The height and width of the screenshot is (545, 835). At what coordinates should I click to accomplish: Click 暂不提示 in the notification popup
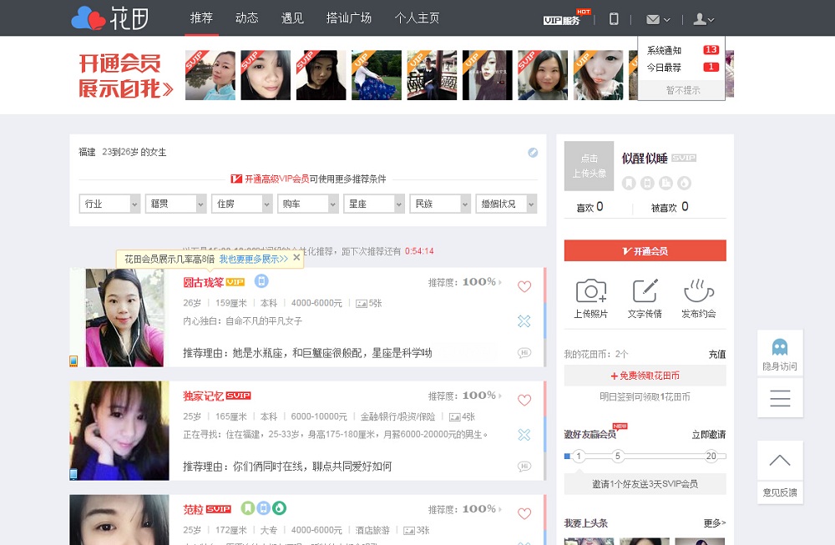click(682, 90)
